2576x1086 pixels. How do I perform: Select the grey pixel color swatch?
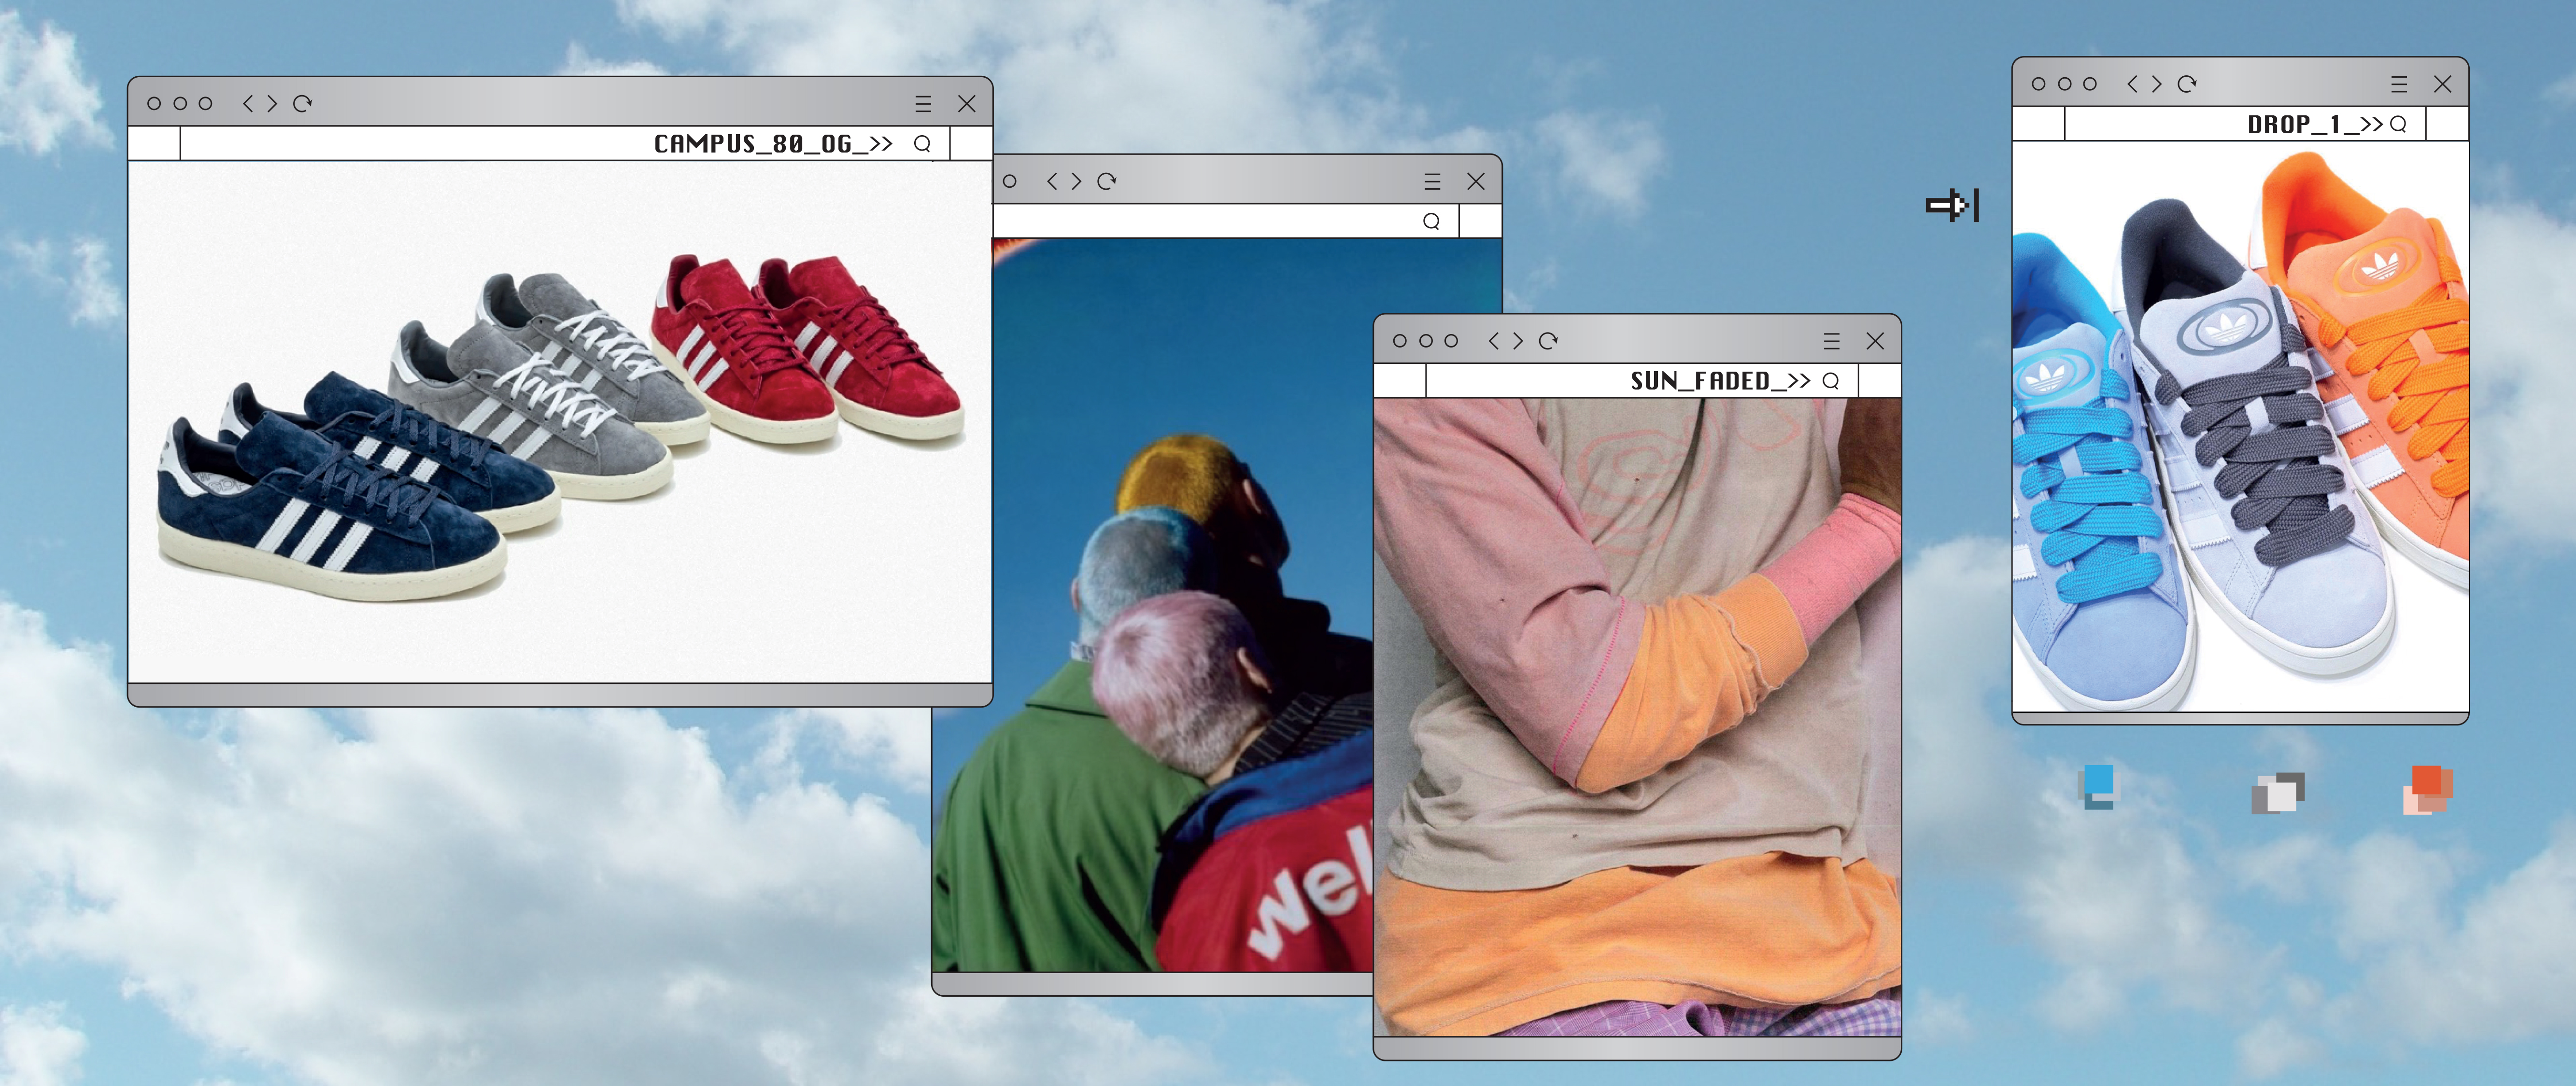point(2278,794)
